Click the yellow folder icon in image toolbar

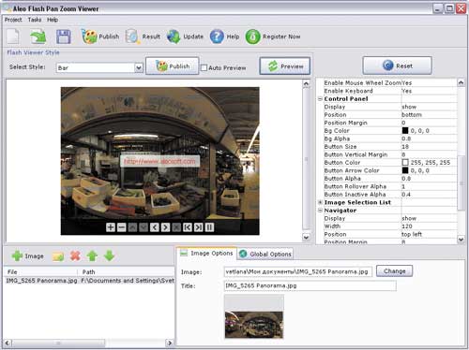tap(58, 256)
